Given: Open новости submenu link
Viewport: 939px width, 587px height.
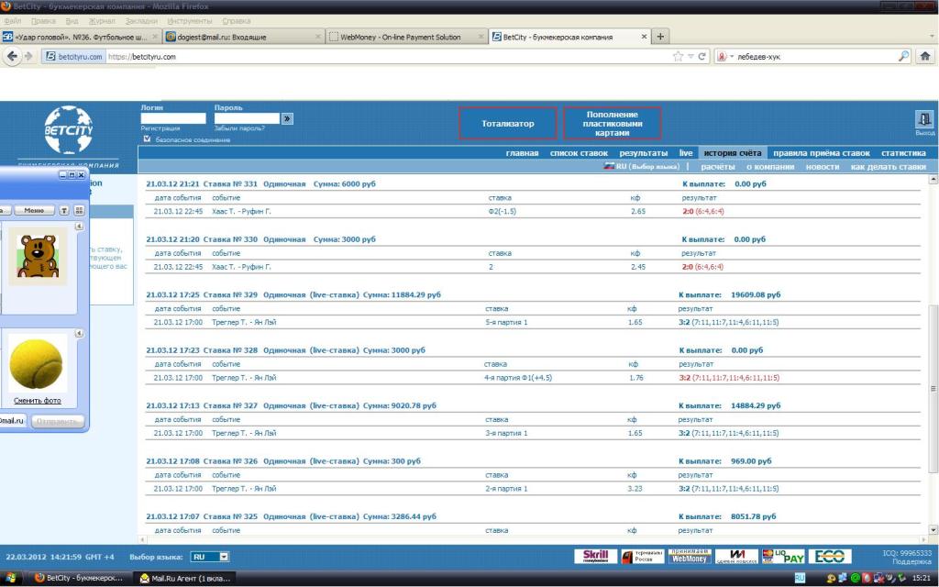Looking at the screenshot, I should (x=823, y=167).
